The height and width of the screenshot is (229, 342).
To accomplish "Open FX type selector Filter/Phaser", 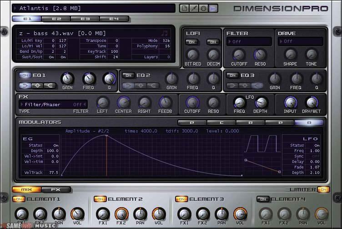I will coord(43,105).
